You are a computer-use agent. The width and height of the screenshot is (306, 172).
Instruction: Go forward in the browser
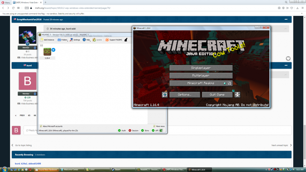[8, 8]
